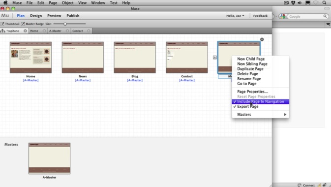The image size is (331, 187).
Task: Open the Test menu
Action: coord(114,3)
